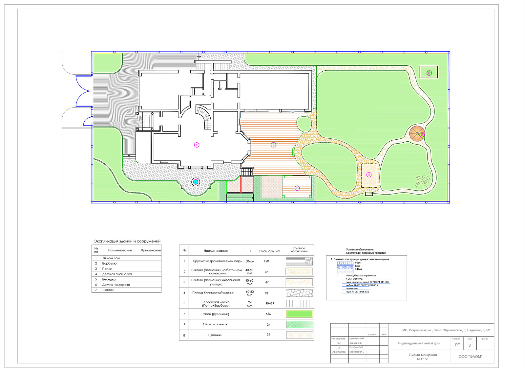Viewport: 525px width, 372px height.
Task: Pick the bright green rolled lawn legend swatch
Action: pos(299,314)
